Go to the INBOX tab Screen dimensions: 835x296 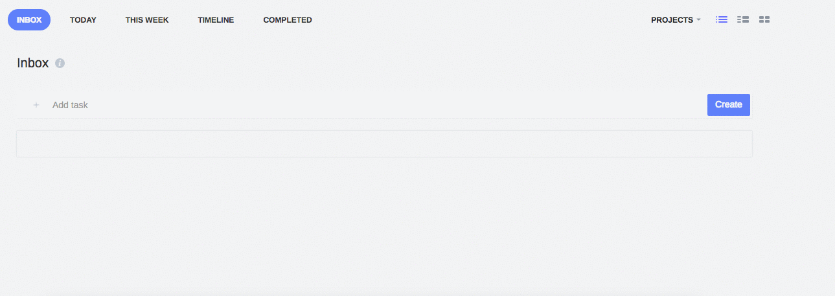(x=29, y=20)
